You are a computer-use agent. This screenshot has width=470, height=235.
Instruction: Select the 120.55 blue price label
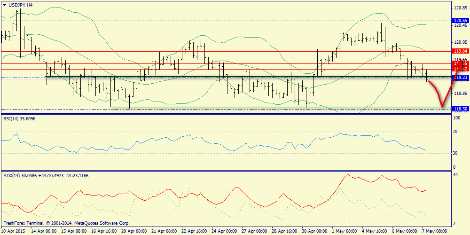click(459, 21)
